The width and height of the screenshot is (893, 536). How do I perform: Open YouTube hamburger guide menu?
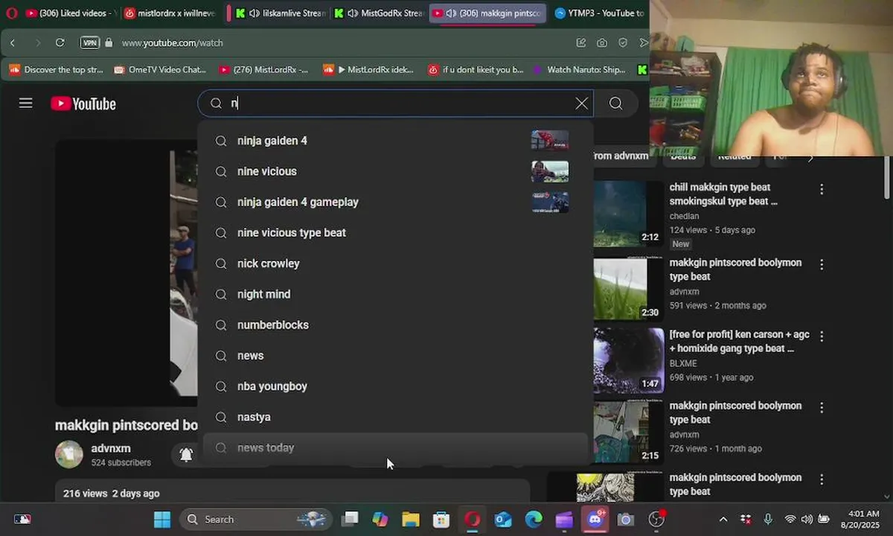tap(26, 103)
